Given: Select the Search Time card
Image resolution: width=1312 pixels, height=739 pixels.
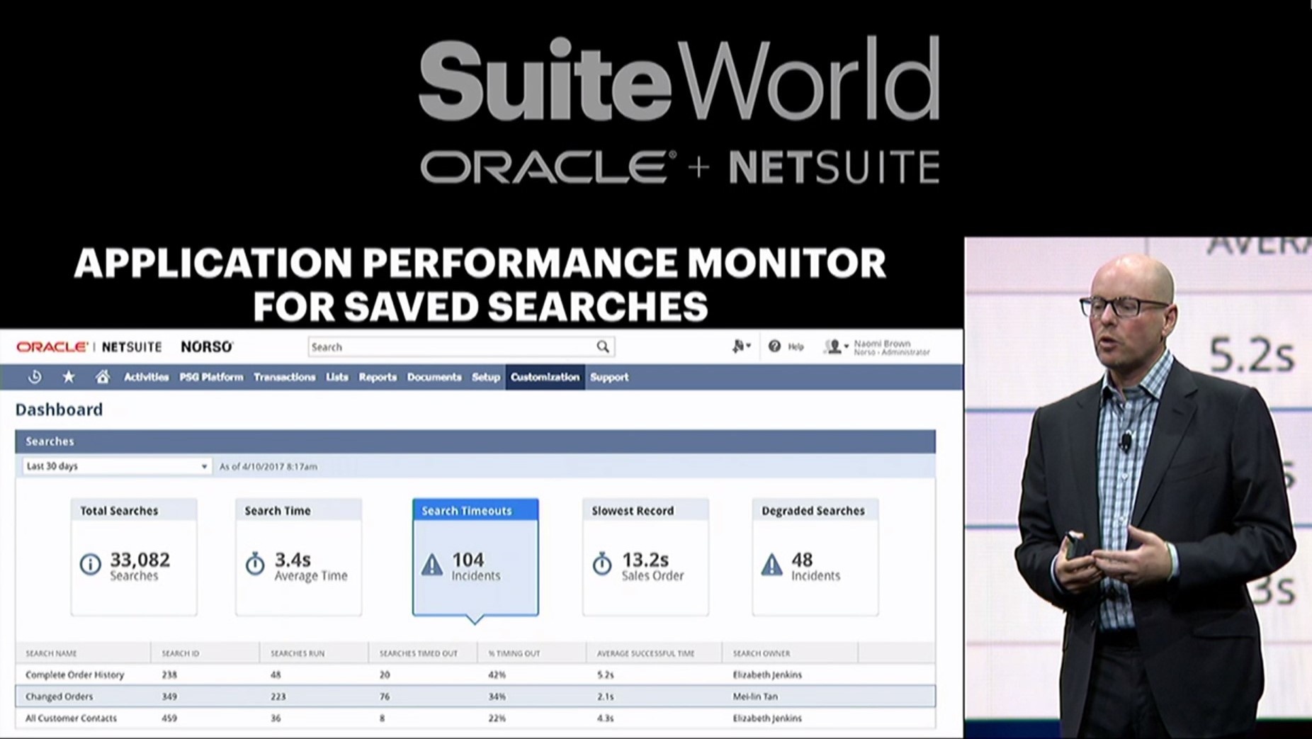Looking at the screenshot, I should (x=298, y=557).
